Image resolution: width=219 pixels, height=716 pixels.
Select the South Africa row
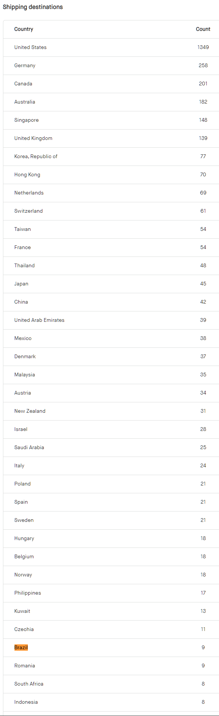tap(111, 684)
